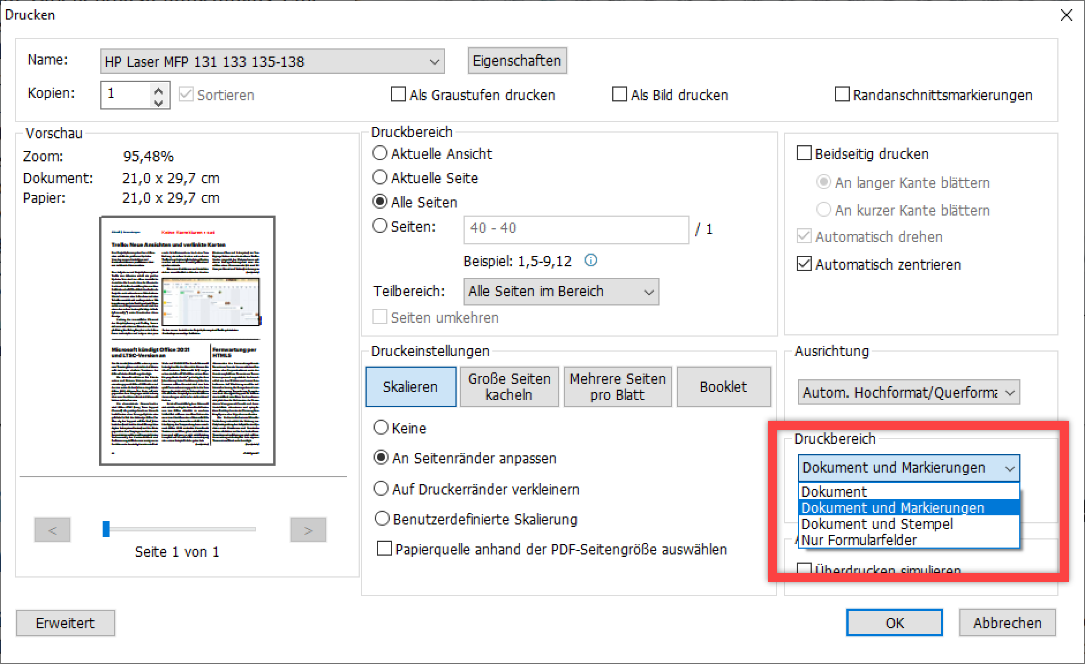Click the Seiten page range input field

click(x=575, y=229)
